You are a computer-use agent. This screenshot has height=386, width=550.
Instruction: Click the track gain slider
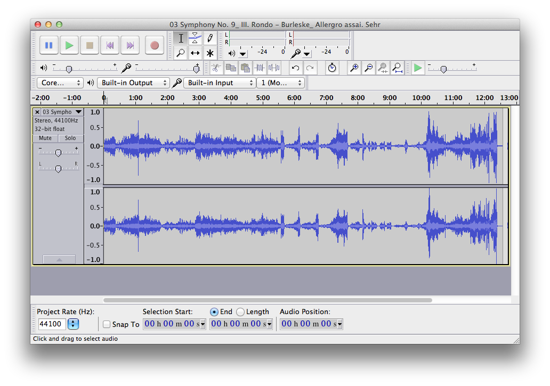point(58,153)
